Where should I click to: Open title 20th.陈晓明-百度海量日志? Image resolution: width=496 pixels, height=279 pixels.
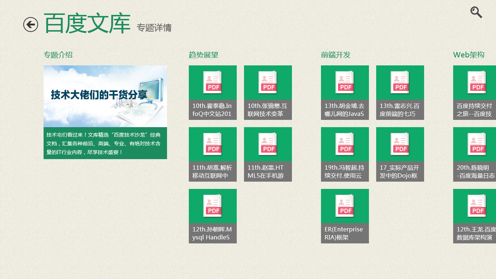point(475,171)
